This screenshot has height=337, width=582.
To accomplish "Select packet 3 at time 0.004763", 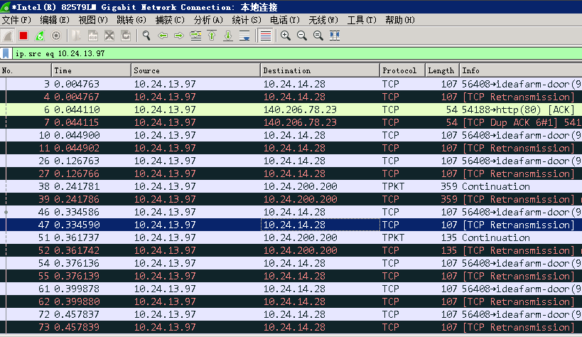I will pos(291,84).
